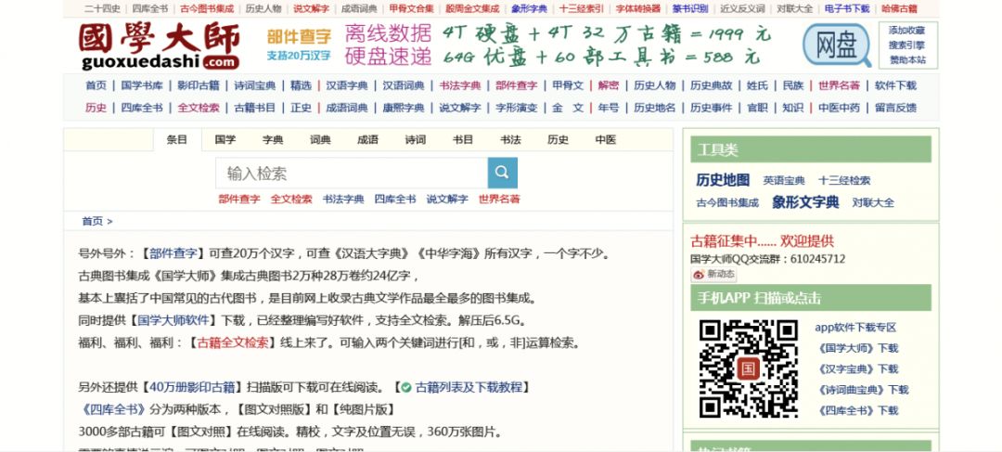Open 解密 in the navigation menu
Image resolution: width=1002 pixels, height=452 pixels.
click(x=609, y=85)
